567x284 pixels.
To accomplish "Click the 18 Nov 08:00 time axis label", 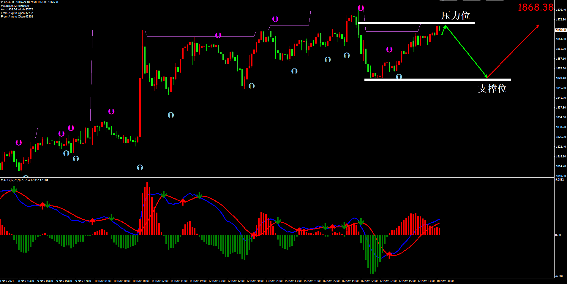I will click(445, 281).
